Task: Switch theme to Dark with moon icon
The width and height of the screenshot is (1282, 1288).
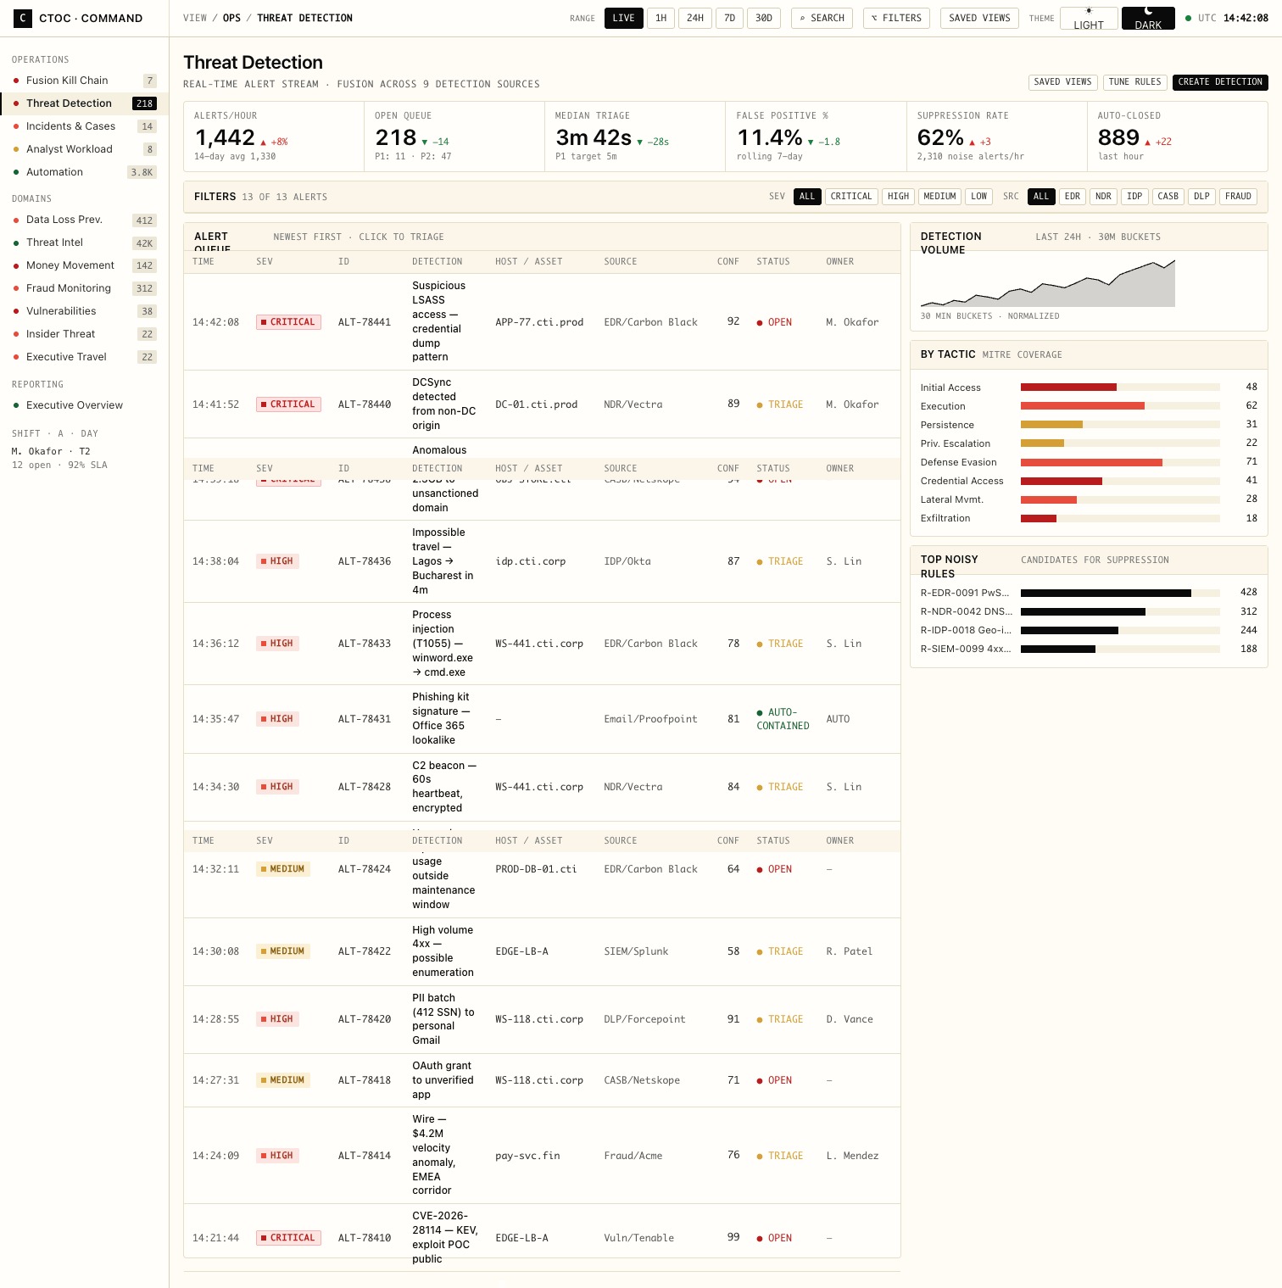Action: (x=1148, y=18)
